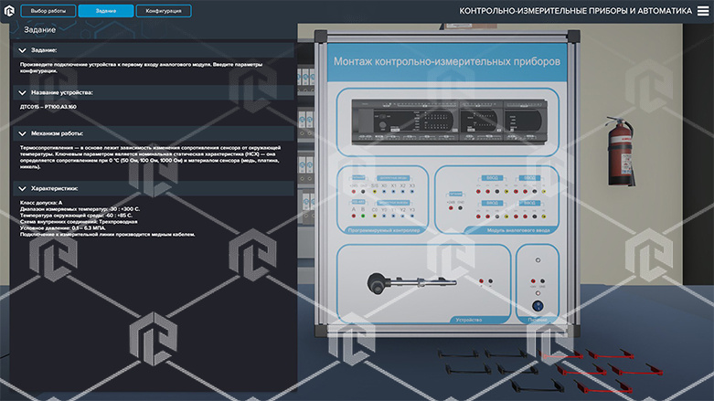This screenshot has height=401, width=714.
Task: Select the Задание tab
Action: pyautogui.click(x=105, y=11)
